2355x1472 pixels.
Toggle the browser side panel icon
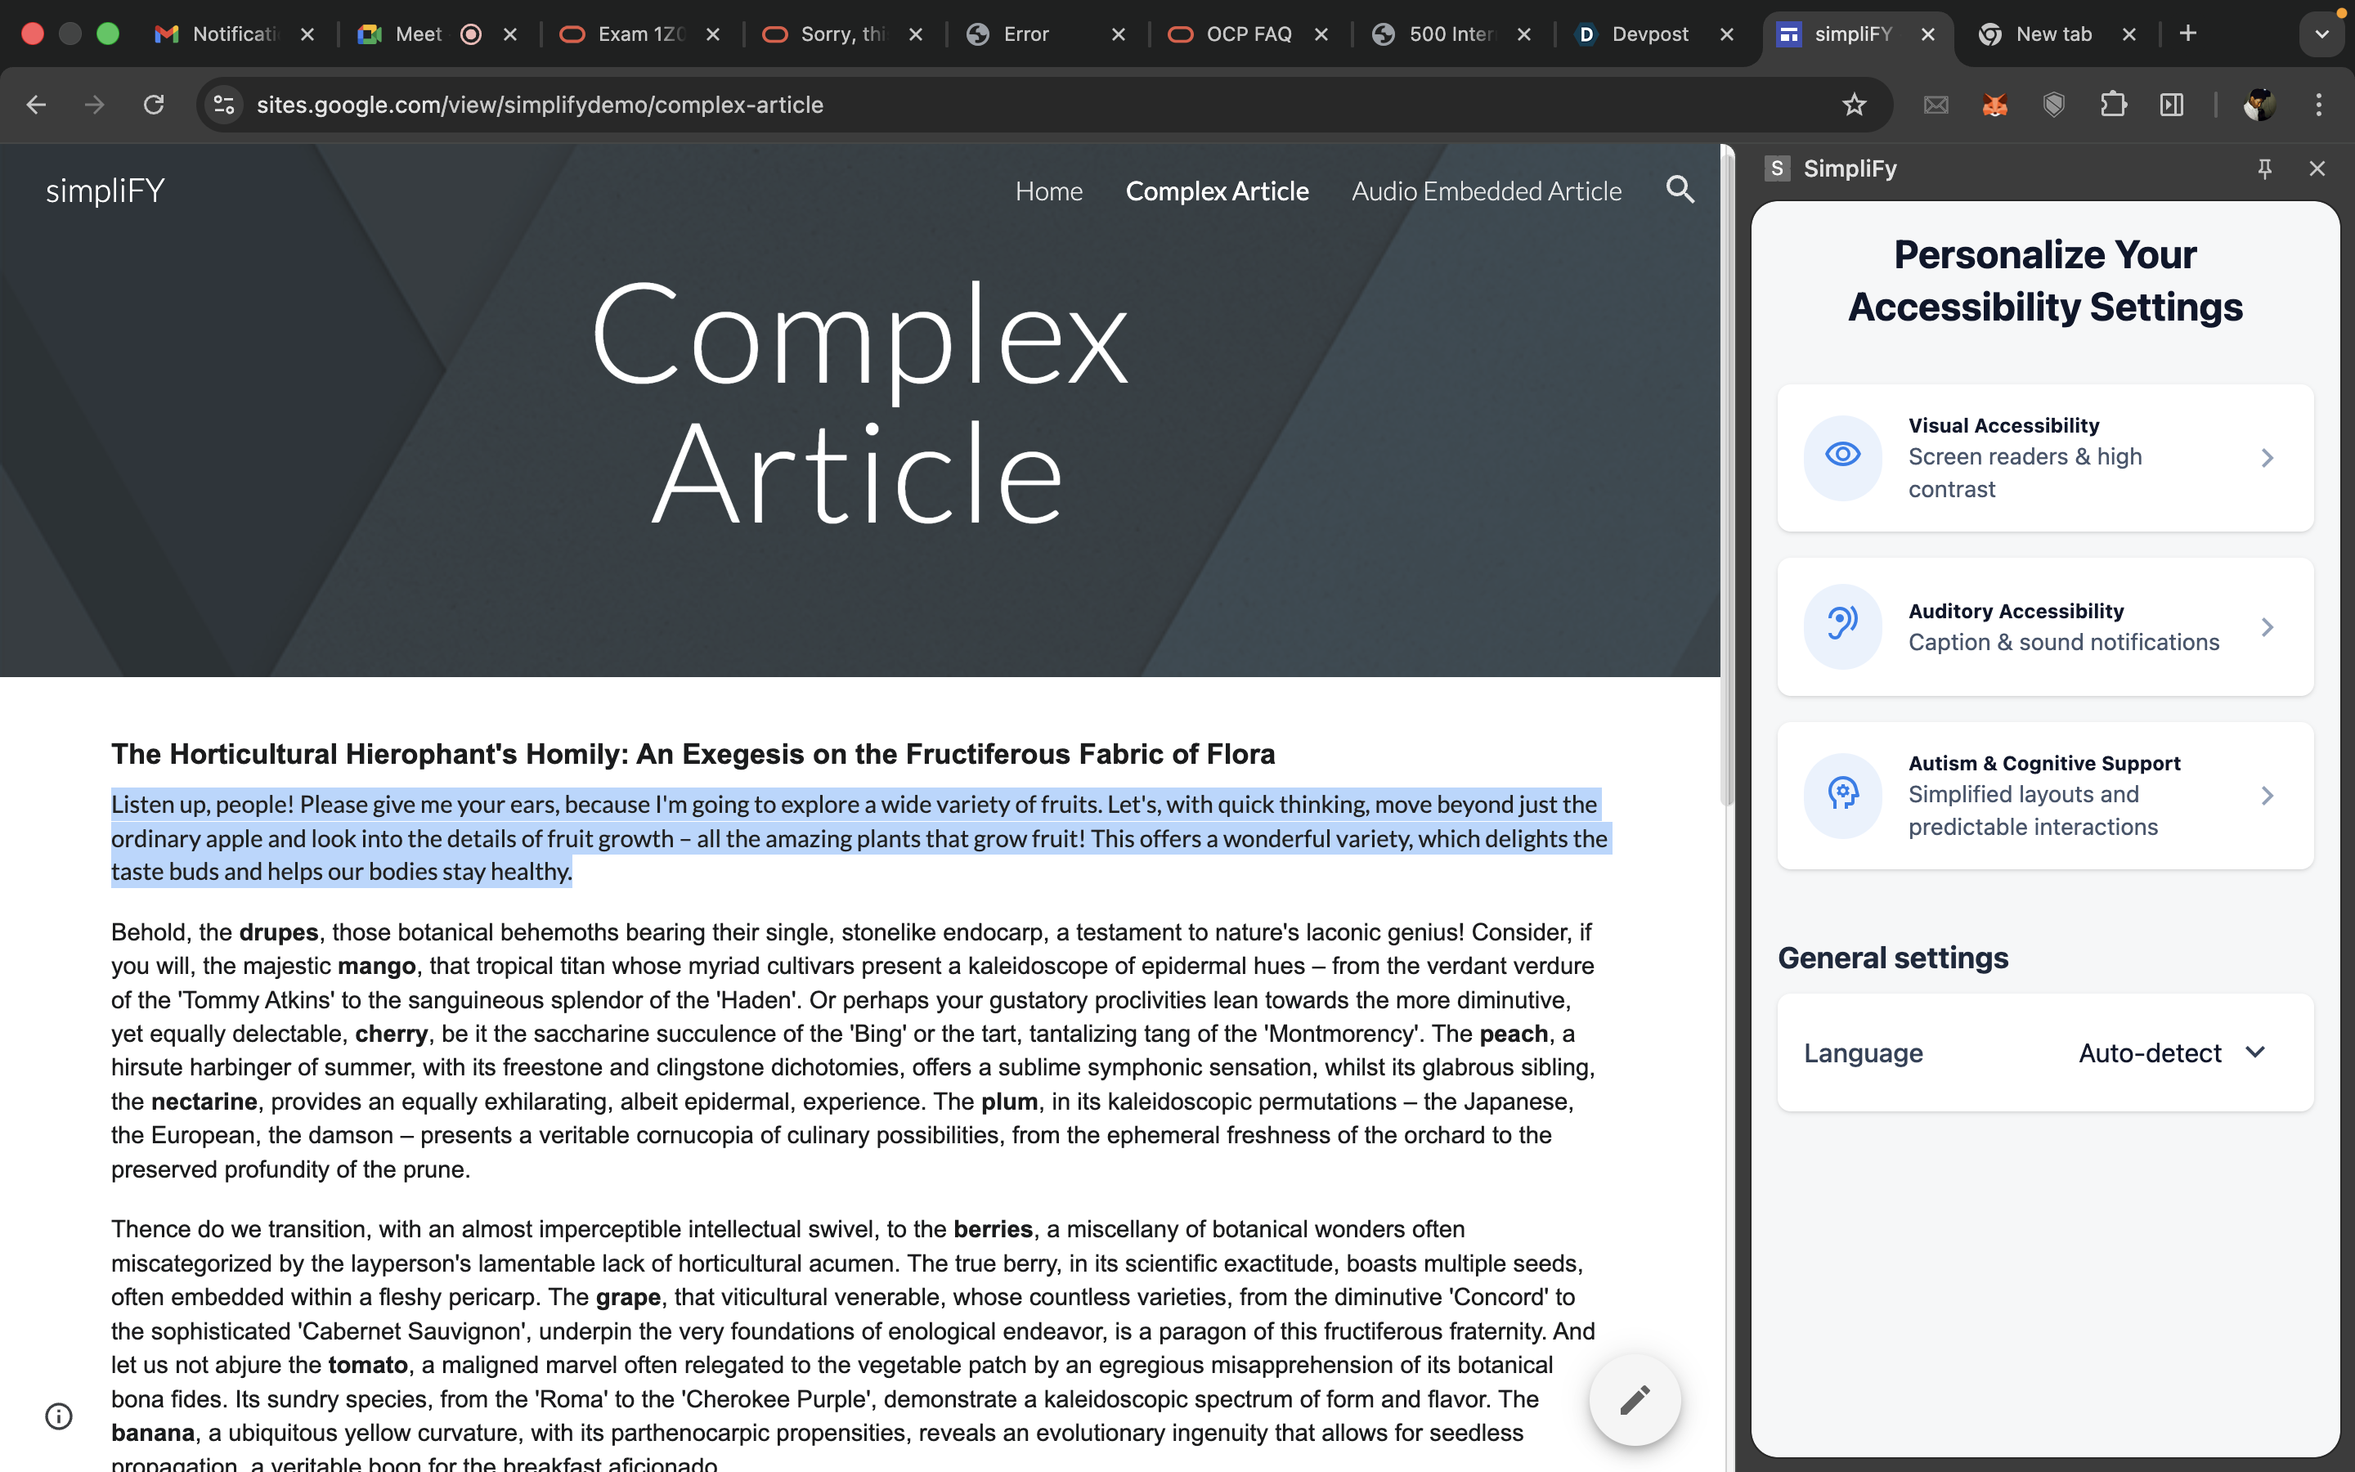pyautogui.click(x=2172, y=104)
